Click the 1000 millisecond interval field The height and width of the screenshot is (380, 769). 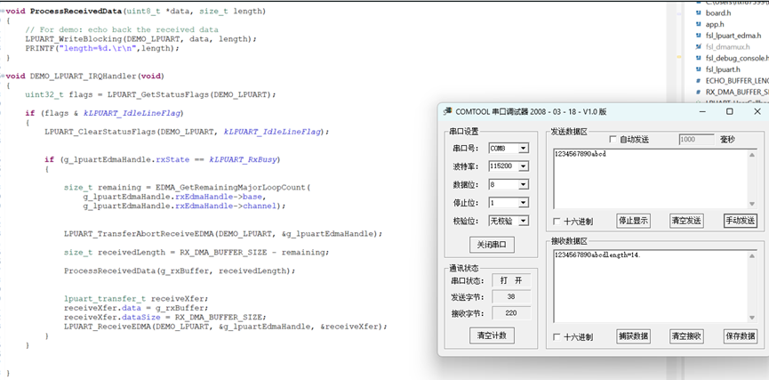click(696, 140)
